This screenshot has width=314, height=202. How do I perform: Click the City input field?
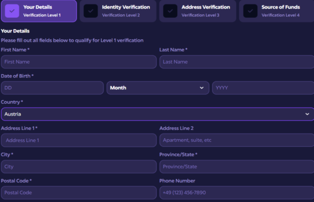tap(79, 167)
